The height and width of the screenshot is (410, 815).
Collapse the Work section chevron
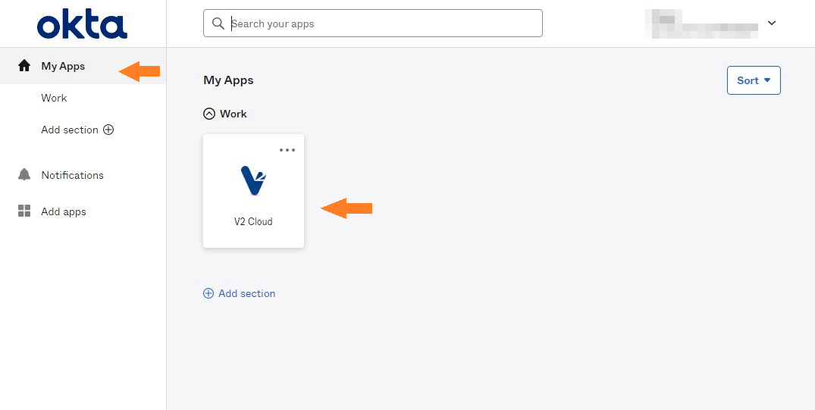point(209,114)
